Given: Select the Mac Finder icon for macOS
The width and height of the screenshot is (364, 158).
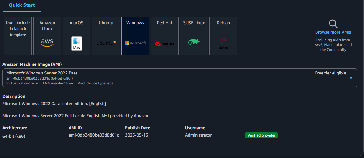Looking at the screenshot, I should [x=77, y=43].
